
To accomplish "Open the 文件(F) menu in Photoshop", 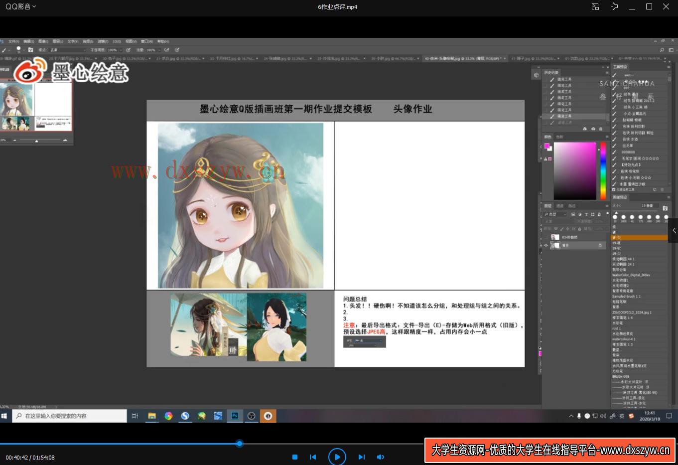I will coord(13,41).
